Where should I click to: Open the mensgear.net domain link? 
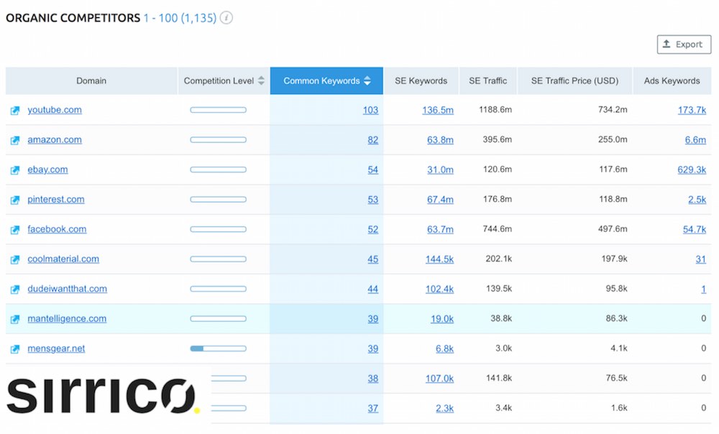[x=56, y=348]
